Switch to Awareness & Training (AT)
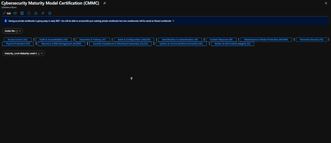 93,40
